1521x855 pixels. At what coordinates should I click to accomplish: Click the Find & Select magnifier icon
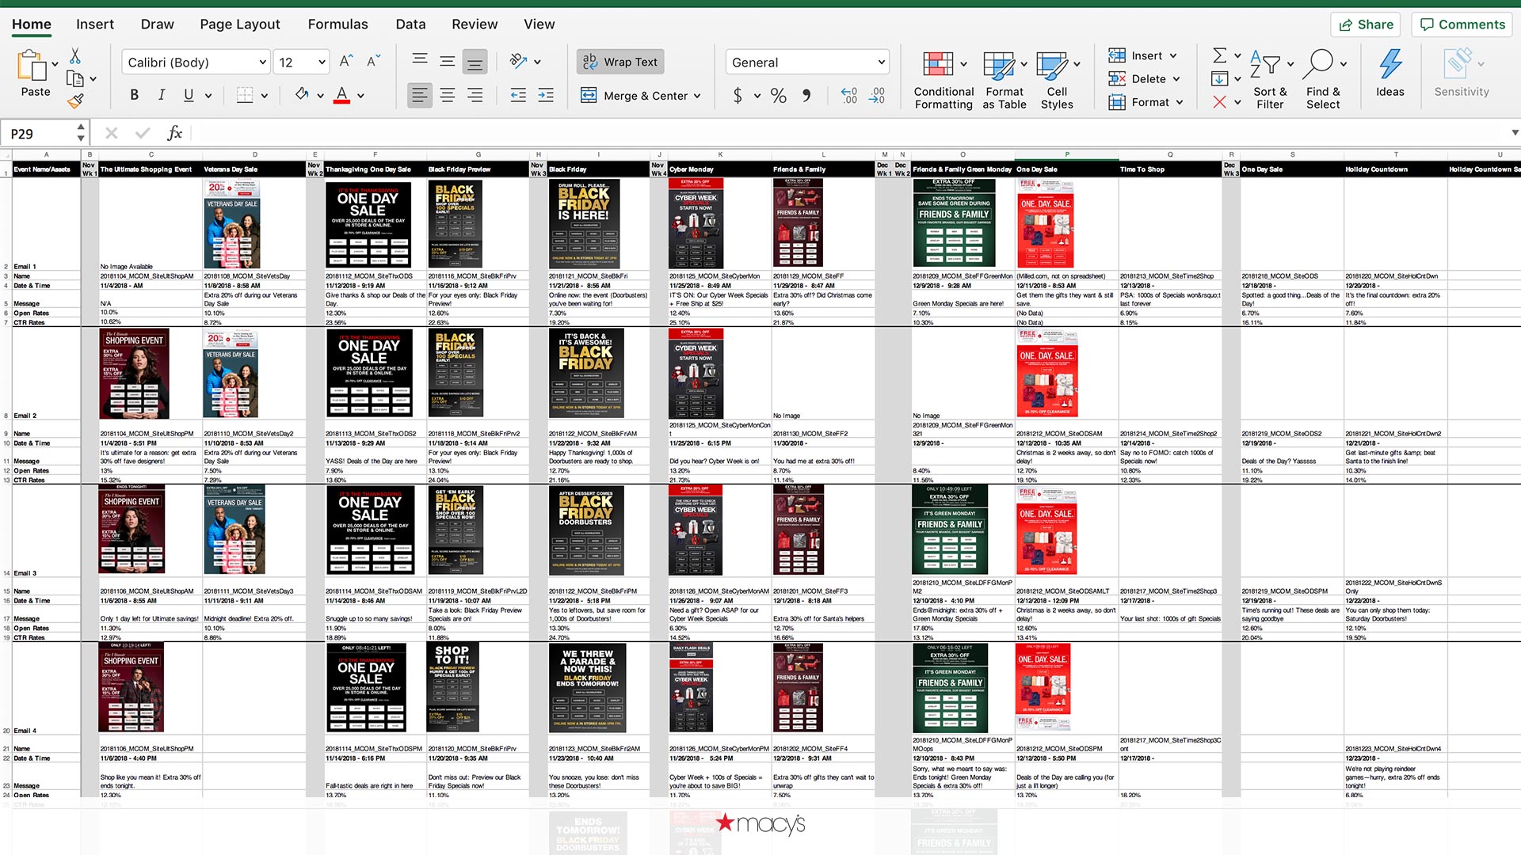pyautogui.click(x=1321, y=65)
